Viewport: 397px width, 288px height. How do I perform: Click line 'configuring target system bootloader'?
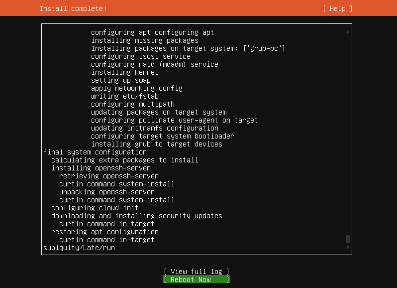(163, 136)
